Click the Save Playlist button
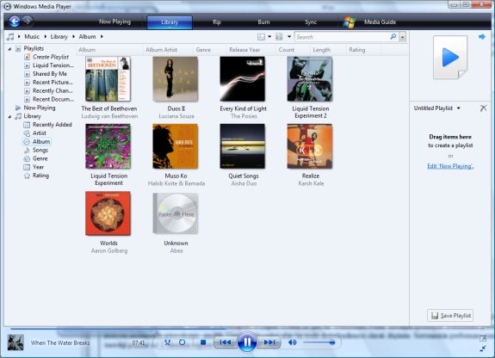 click(450, 315)
